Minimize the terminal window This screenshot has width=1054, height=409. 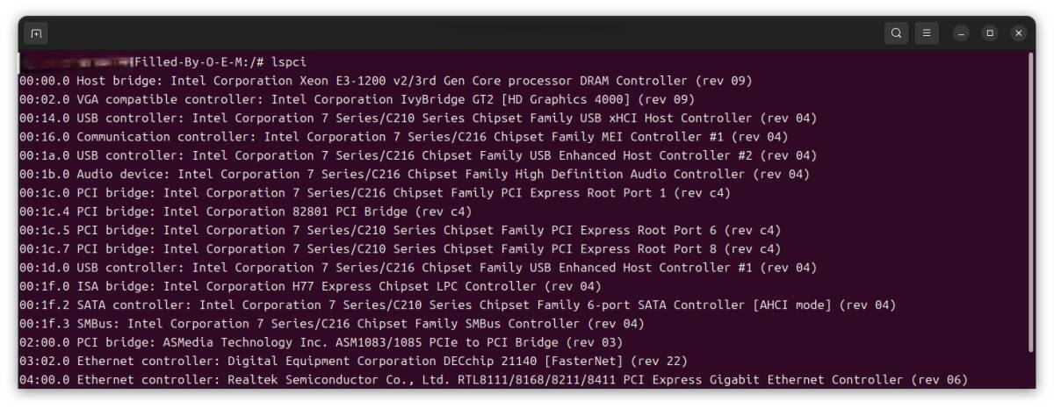point(962,33)
